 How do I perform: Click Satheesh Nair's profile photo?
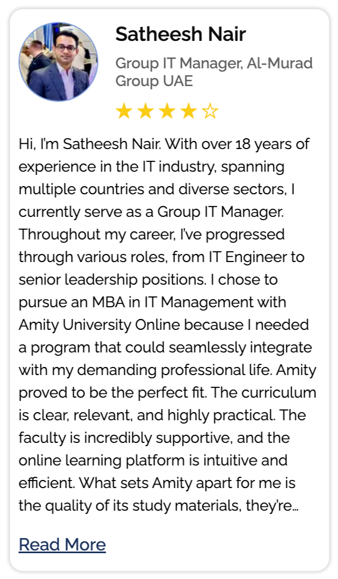point(59,62)
